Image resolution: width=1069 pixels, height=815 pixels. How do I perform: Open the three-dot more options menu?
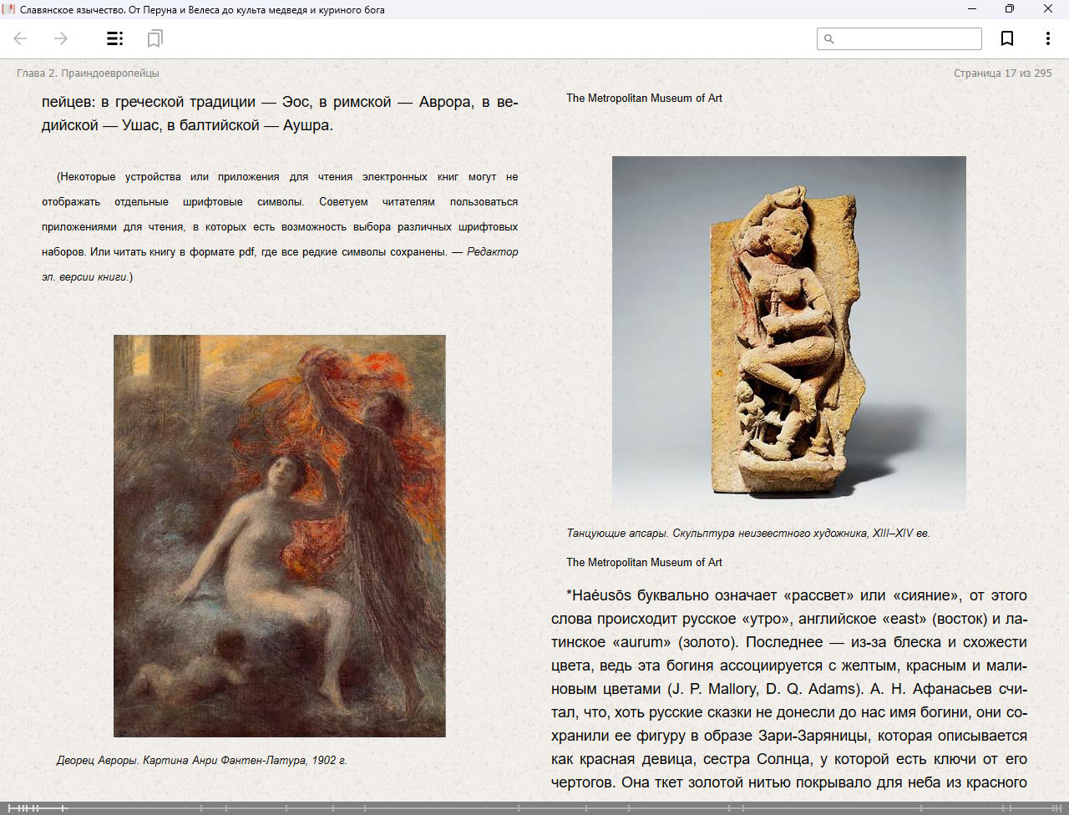(x=1047, y=38)
